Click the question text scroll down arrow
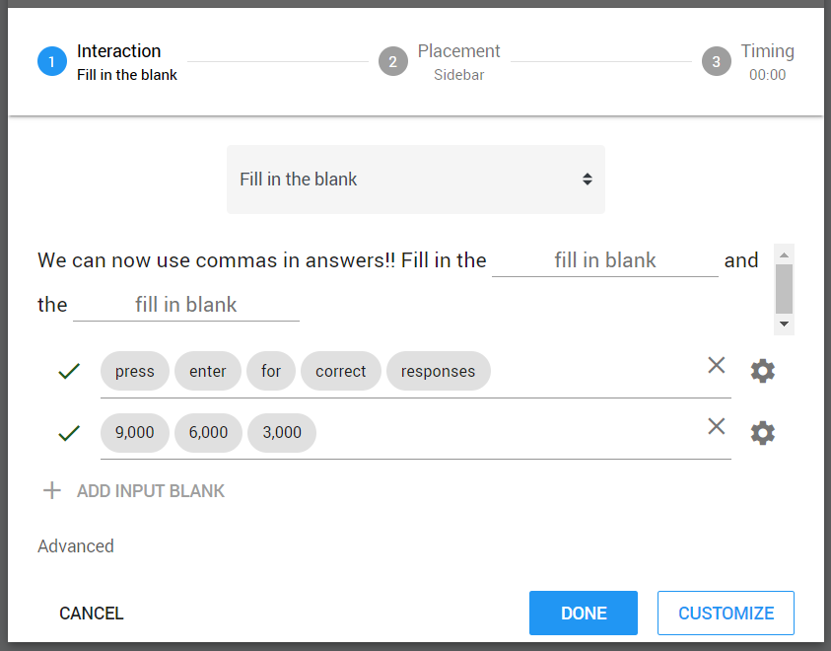This screenshot has height=651, width=831. pyautogui.click(x=784, y=324)
